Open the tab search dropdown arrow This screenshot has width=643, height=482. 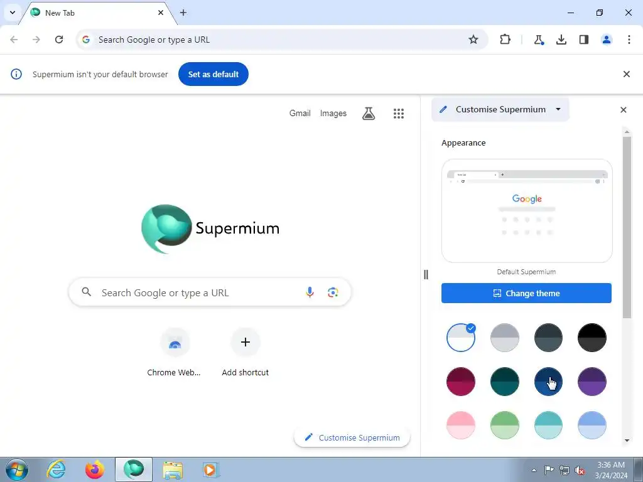13,13
